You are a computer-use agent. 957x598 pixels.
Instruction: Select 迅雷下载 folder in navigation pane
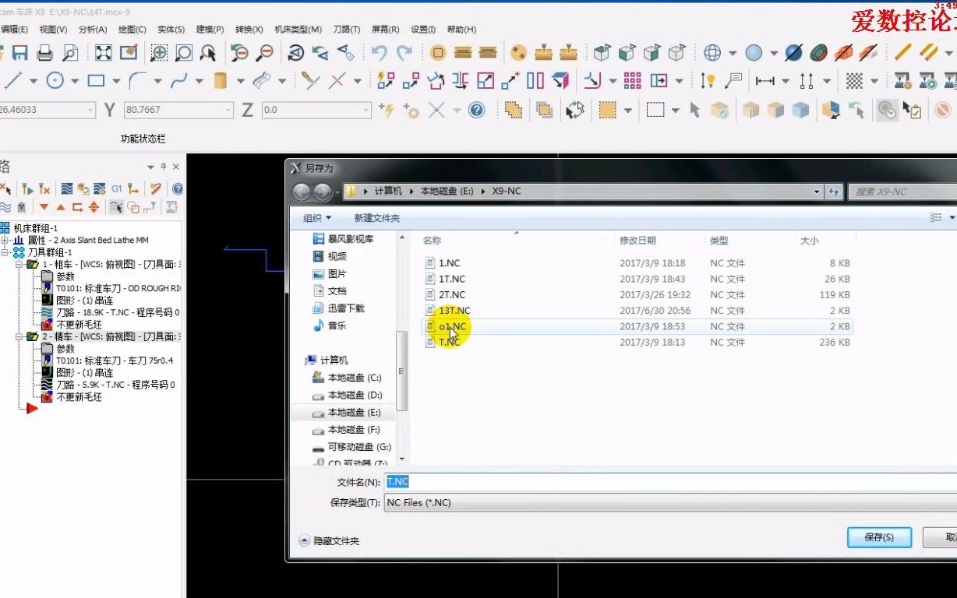coord(337,308)
